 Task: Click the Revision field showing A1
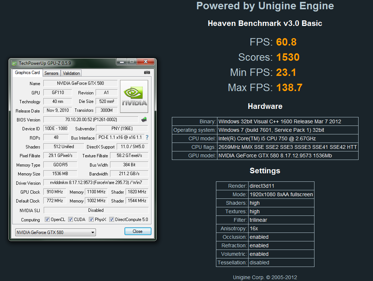point(106,93)
